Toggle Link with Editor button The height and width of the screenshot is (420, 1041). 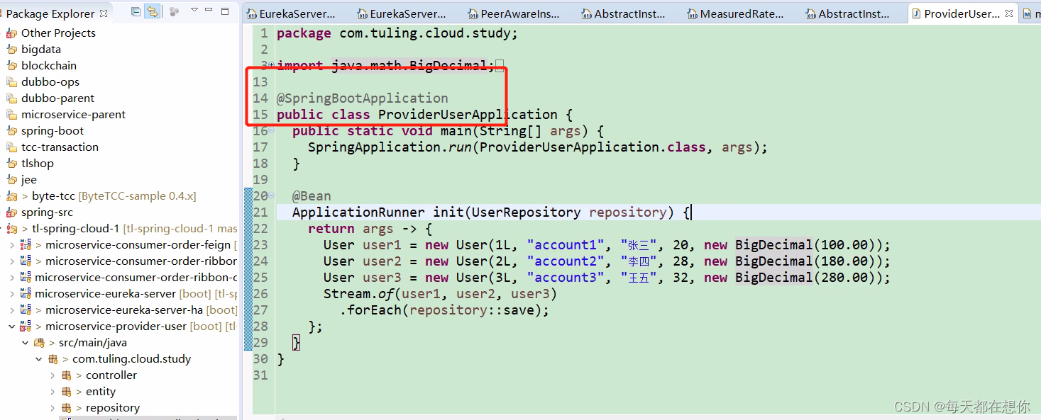point(153,12)
